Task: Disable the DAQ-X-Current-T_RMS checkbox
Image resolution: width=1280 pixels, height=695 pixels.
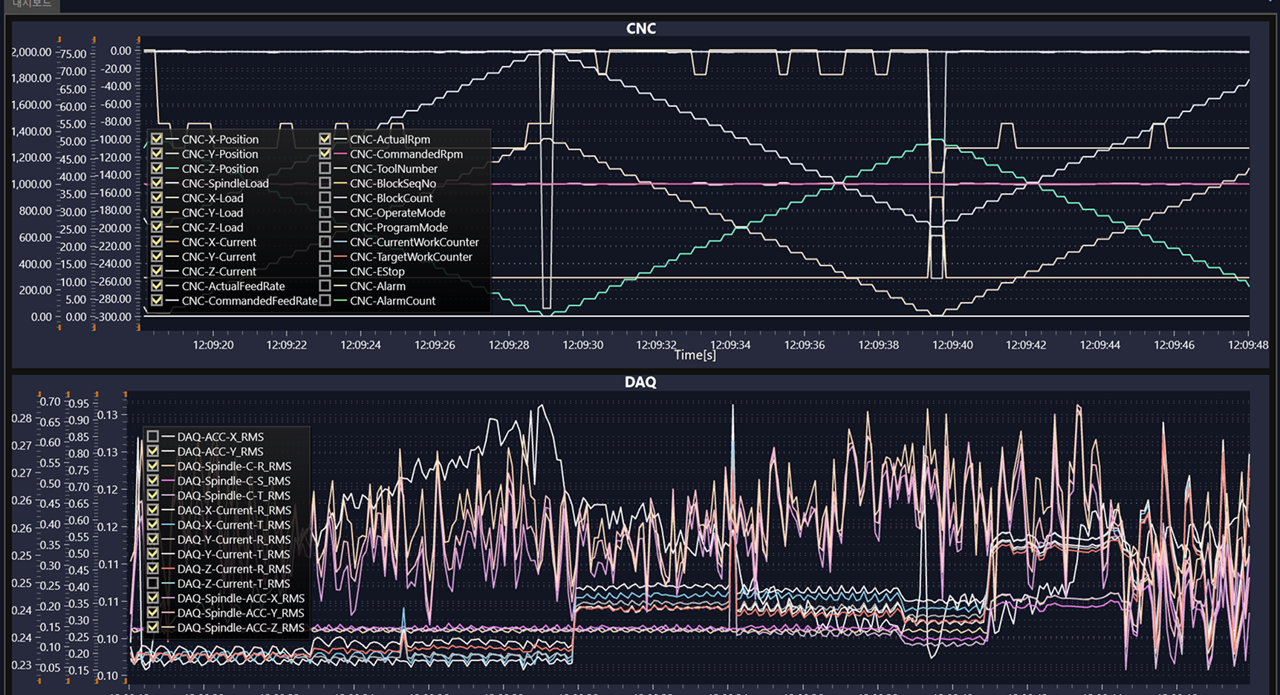Action: pos(152,525)
